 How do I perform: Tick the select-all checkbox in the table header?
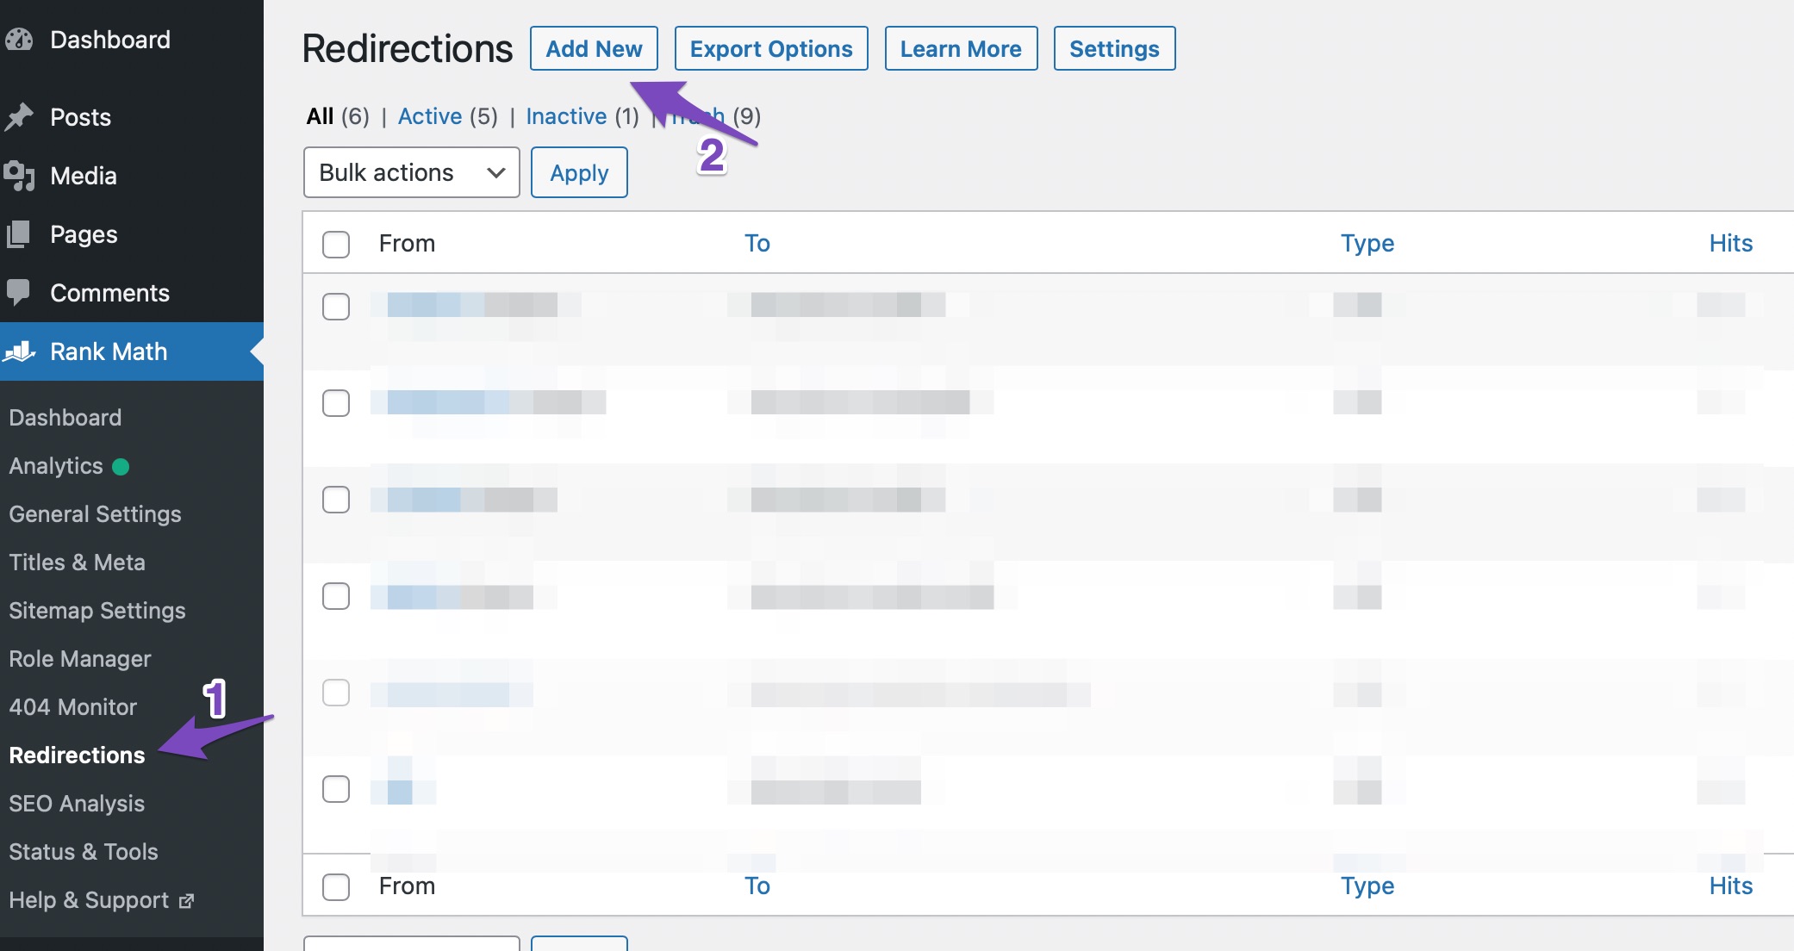336,245
